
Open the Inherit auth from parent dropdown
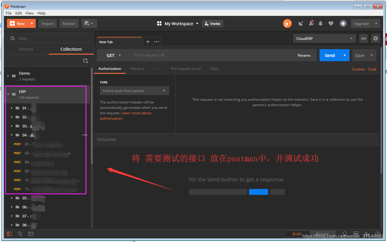[134, 91]
